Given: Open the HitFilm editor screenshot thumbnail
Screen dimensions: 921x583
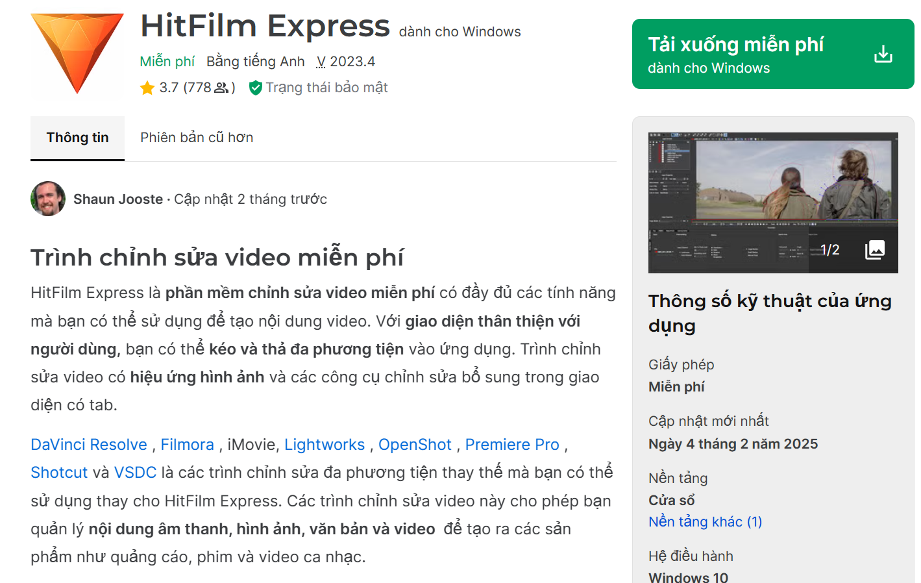Looking at the screenshot, I should point(773,203).
